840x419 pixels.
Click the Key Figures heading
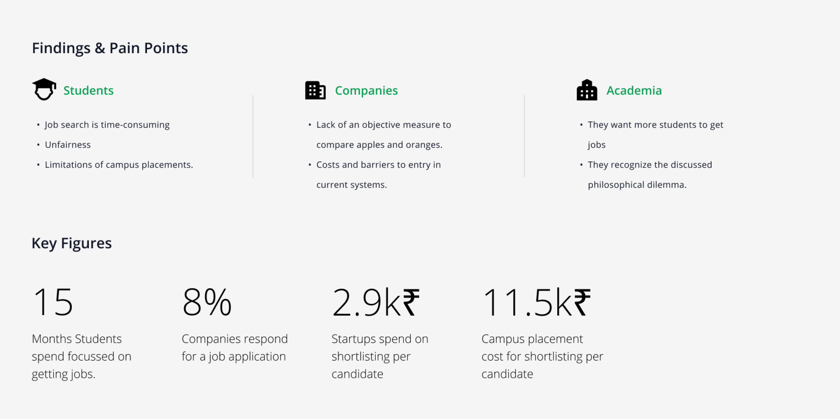pyautogui.click(x=72, y=243)
